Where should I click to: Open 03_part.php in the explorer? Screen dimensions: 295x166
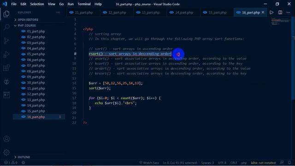click(36, 43)
